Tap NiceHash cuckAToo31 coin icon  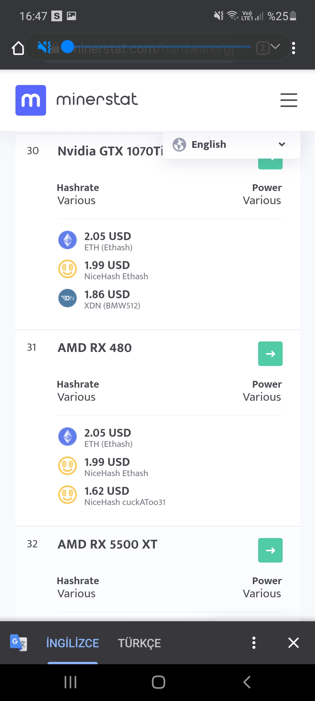click(x=67, y=495)
